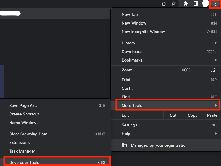Viewport: 221px width, 166px height.
Task: Expand the Bookmarks submenu
Action: pos(166,60)
